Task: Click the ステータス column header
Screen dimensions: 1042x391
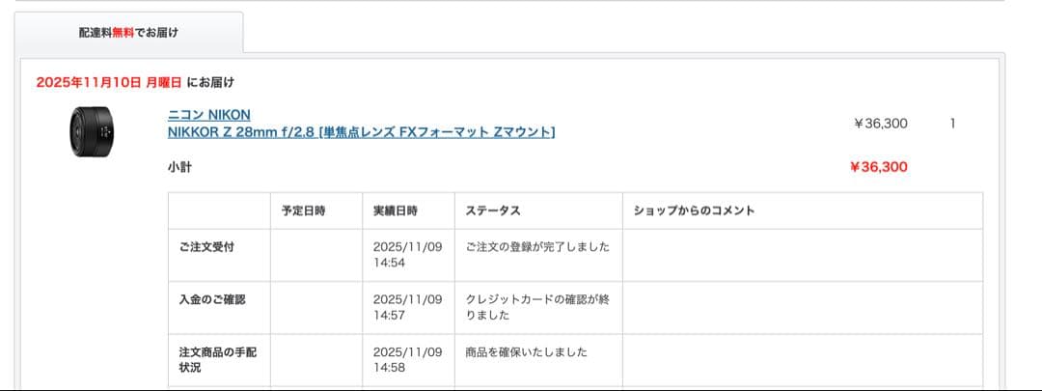Action: (493, 210)
